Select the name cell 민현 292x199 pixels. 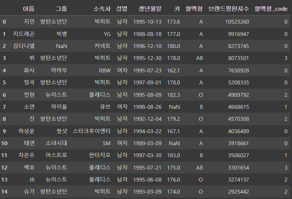29,95
